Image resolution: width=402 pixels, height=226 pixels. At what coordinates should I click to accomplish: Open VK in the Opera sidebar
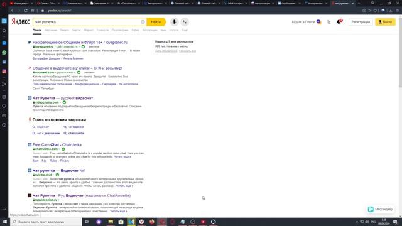4,62
